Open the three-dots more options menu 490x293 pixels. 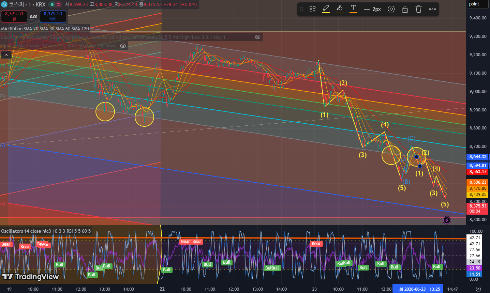pyautogui.click(x=432, y=9)
